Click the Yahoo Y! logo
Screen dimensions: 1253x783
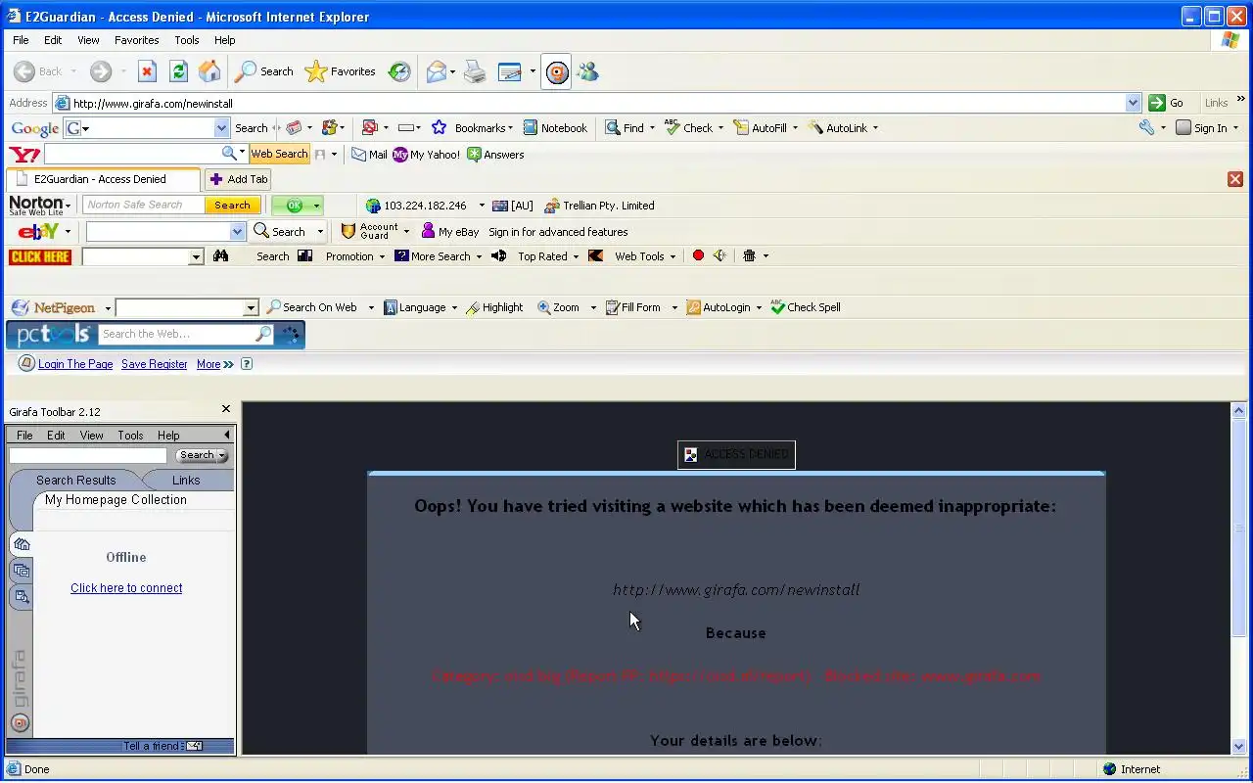coord(24,155)
